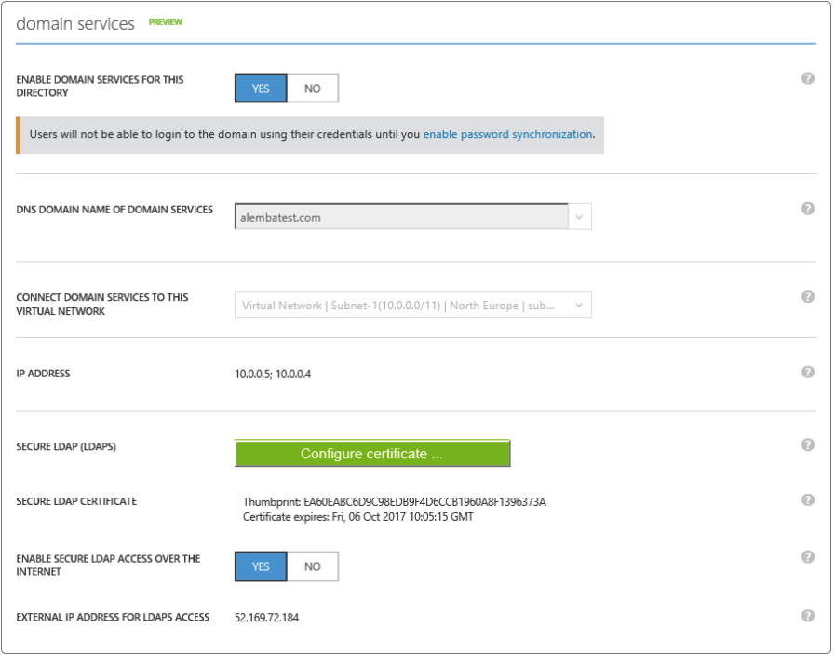Turn off secure LDAP internet access with NO
Screen dimensions: 835x655
(x=312, y=565)
